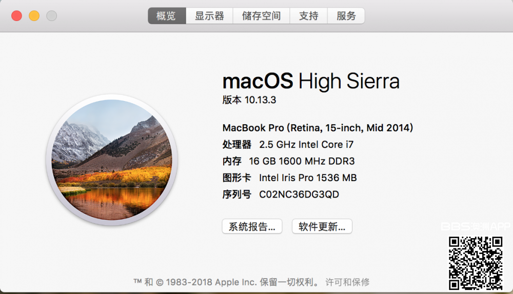Image resolution: width=513 pixels, height=294 pixels.
Task: Switch to the 概览 tab
Action: pyautogui.click(x=166, y=16)
